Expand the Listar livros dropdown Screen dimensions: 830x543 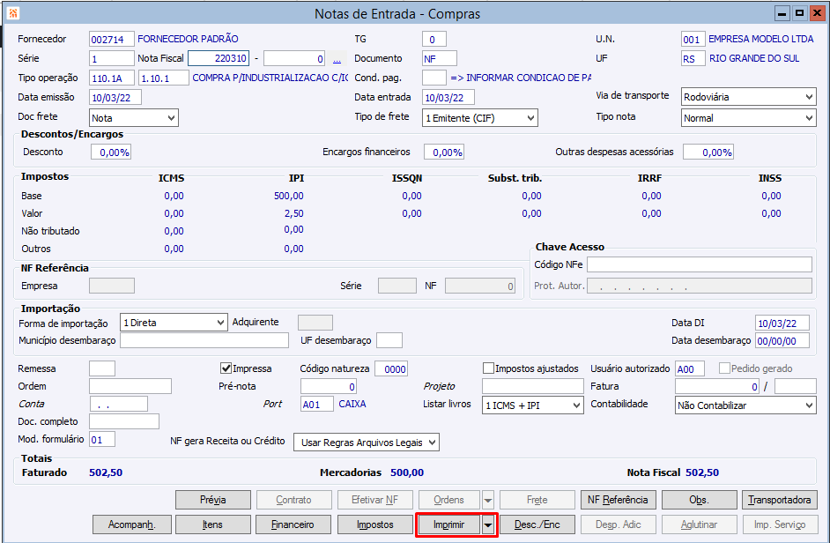(x=533, y=405)
